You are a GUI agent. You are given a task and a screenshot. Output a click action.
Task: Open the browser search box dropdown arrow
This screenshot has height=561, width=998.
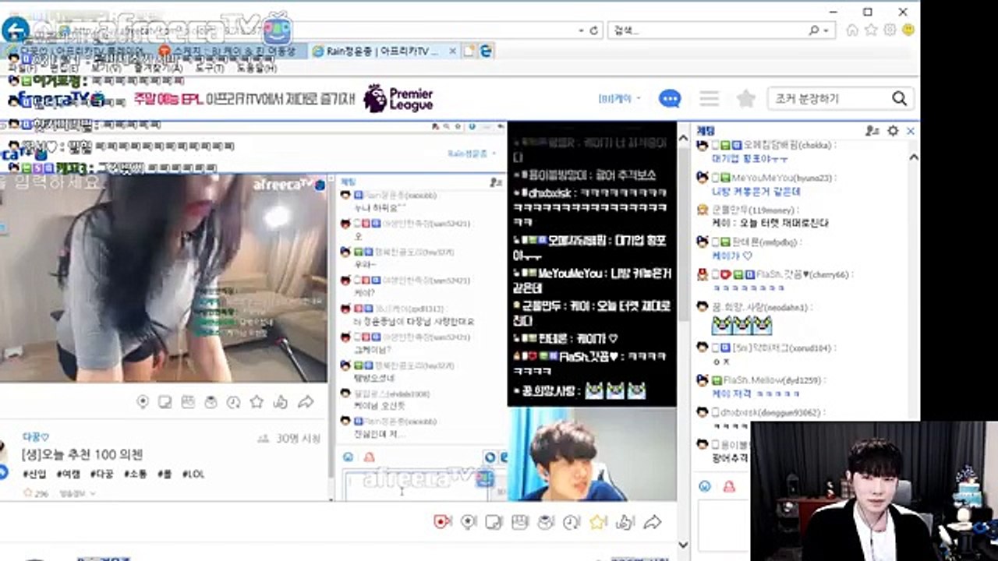(x=827, y=30)
